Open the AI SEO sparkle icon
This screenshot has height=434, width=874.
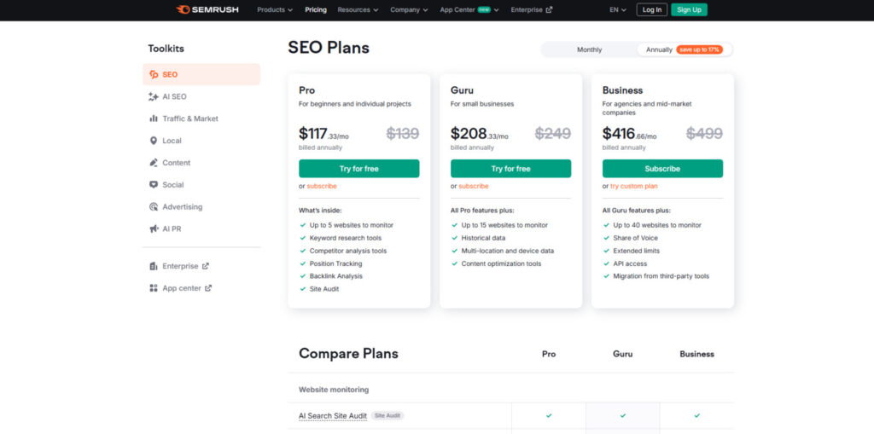(154, 96)
